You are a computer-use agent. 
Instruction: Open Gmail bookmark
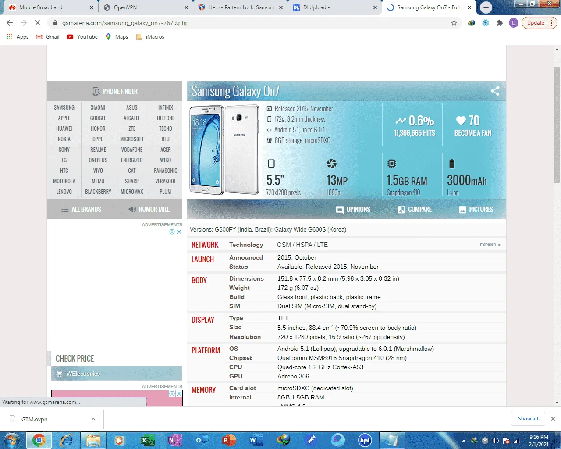(47, 37)
